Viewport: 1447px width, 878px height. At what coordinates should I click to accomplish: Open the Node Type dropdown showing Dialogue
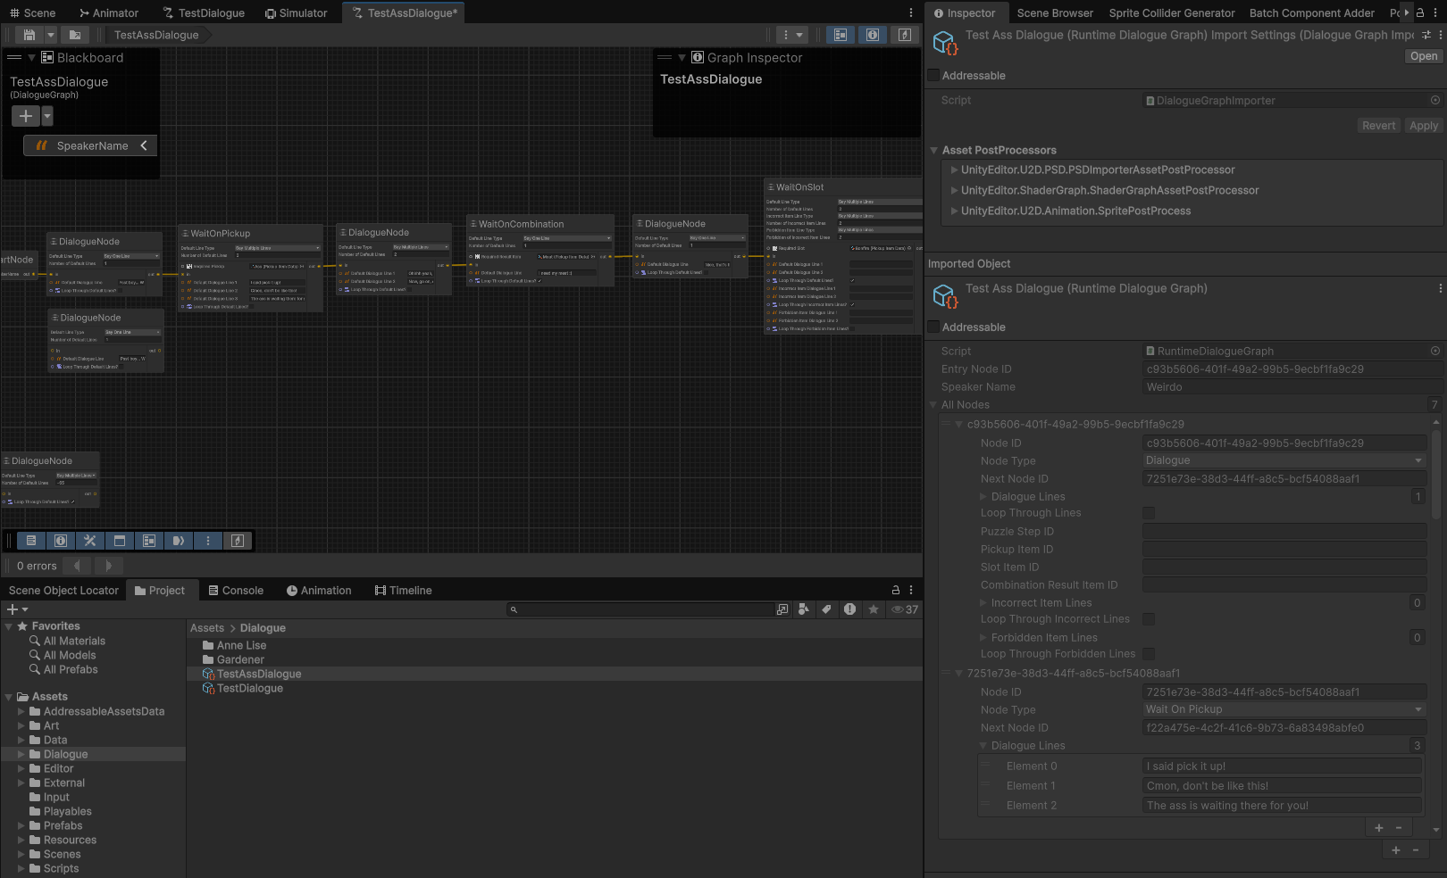coord(1284,460)
